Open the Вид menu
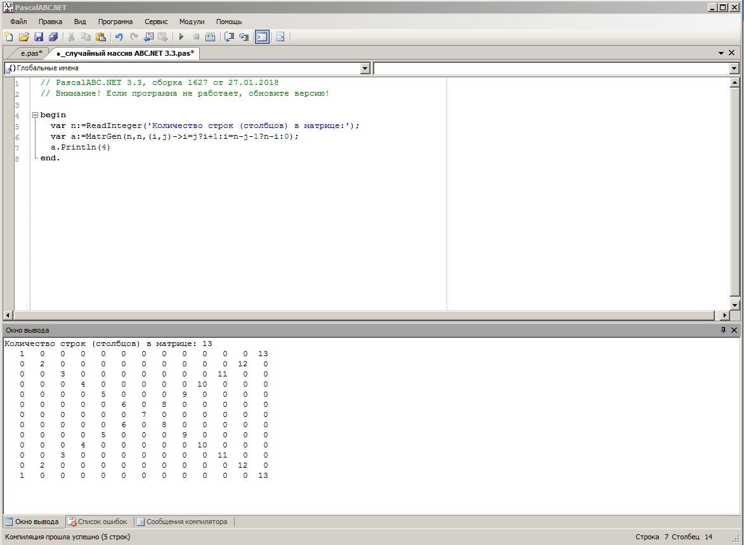The width and height of the screenshot is (744, 545). (x=80, y=22)
